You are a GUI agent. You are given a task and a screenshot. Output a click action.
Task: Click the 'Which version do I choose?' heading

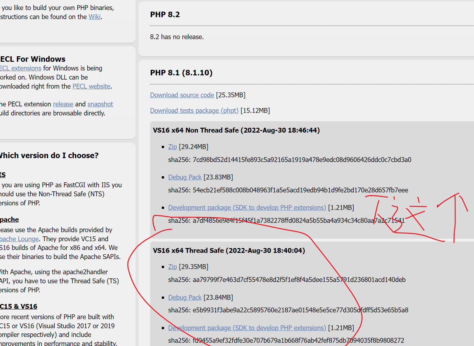click(x=49, y=156)
